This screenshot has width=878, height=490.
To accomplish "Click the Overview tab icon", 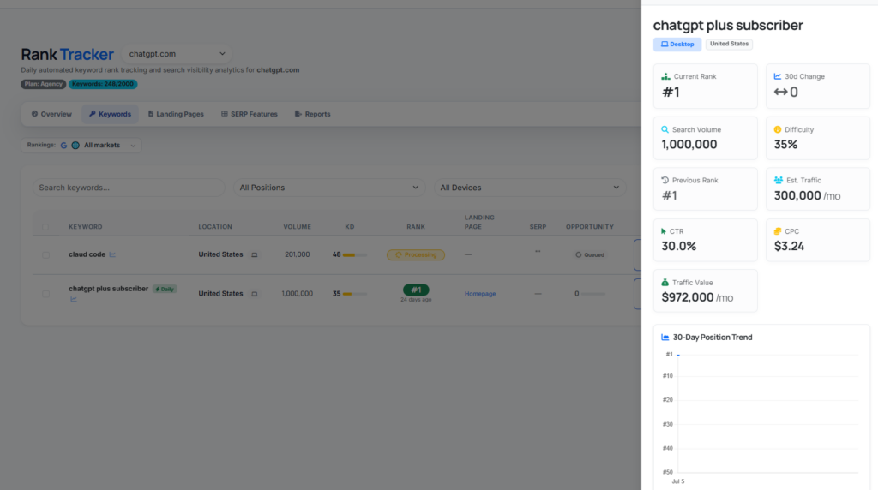I will click(x=34, y=114).
